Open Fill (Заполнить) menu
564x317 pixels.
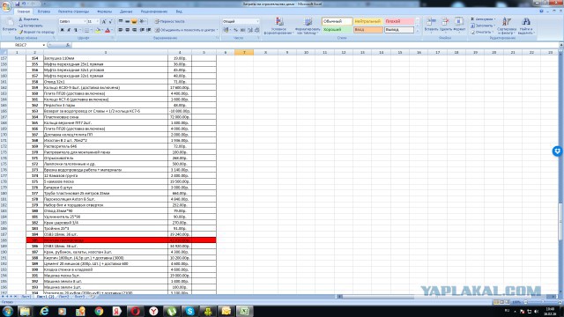[482, 26]
